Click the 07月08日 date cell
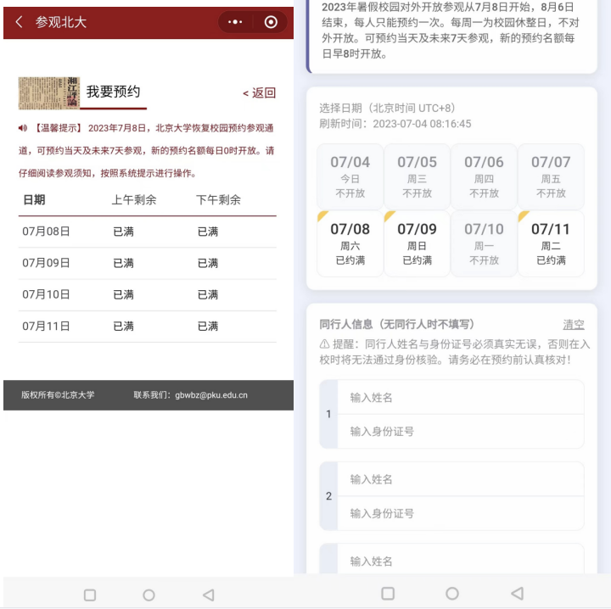Screen dimensions: 611x609 46,232
